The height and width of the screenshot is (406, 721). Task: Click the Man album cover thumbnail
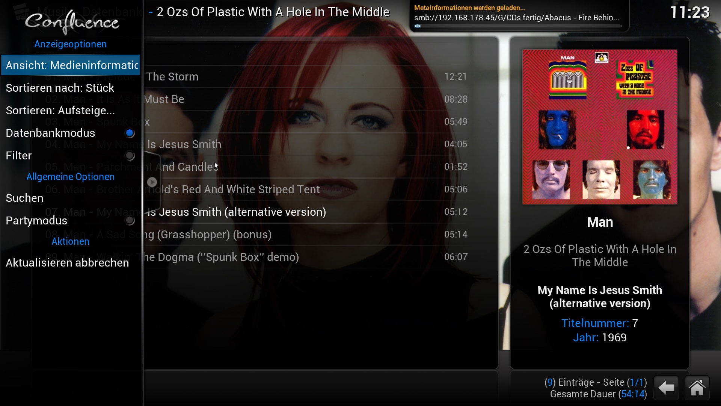click(600, 127)
